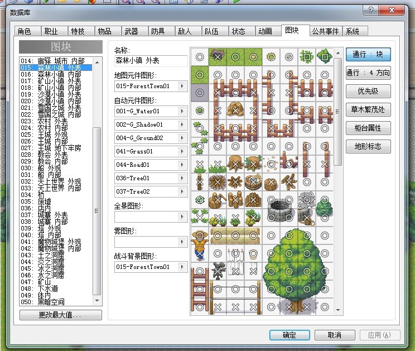Click the 地形标志 button

(x=368, y=146)
